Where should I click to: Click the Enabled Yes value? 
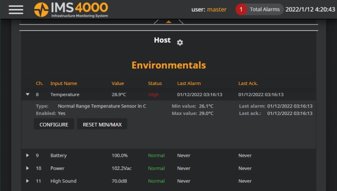pos(62,113)
